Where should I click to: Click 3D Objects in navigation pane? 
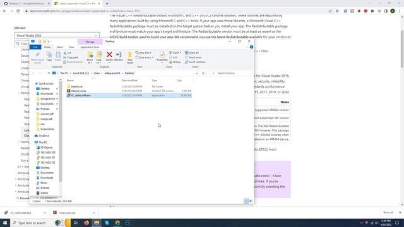pos(46,148)
